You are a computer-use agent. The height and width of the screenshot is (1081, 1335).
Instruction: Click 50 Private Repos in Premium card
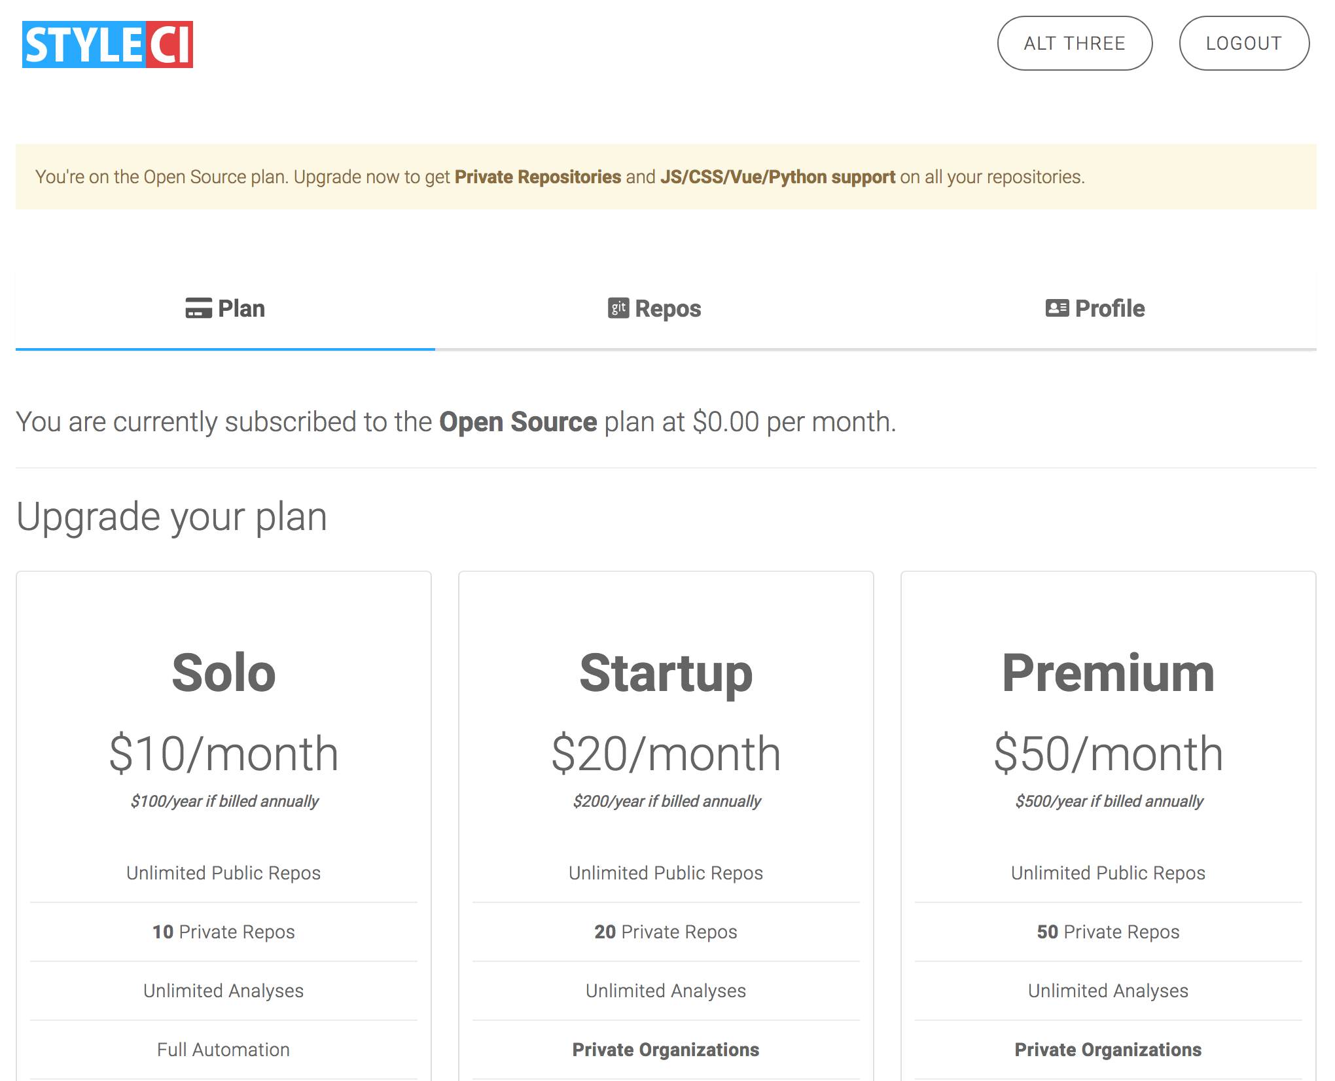tap(1108, 932)
